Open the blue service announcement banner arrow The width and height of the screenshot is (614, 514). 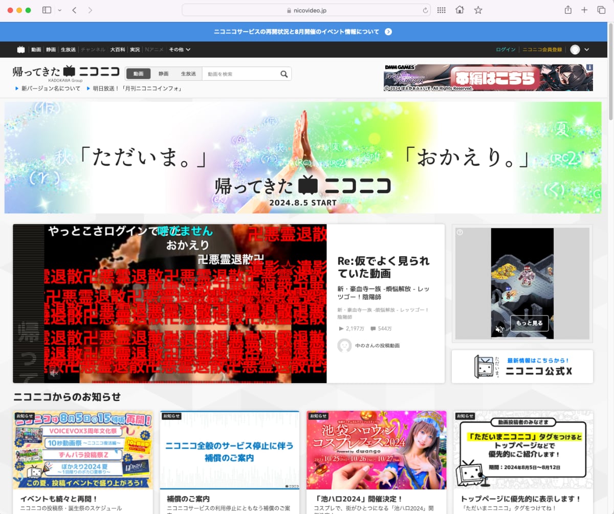tap(388, 32)
